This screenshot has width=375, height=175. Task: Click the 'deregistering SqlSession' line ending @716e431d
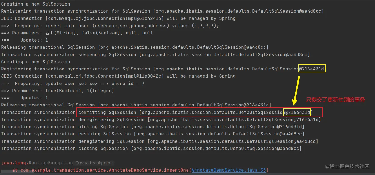tap(161, 120)
